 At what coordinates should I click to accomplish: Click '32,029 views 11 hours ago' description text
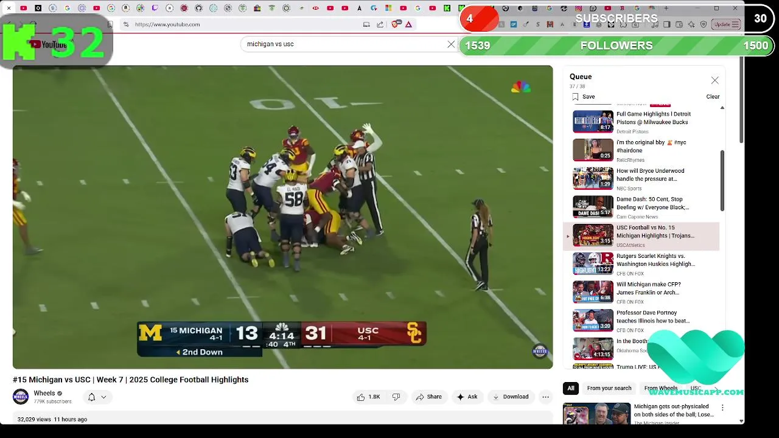[x=52, y=419]
